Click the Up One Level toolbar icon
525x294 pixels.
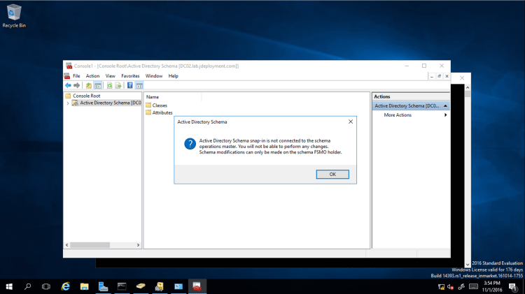pos(89,85)
